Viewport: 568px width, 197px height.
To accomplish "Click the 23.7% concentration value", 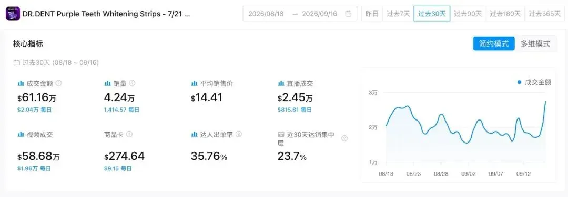I will coord(292,156).
